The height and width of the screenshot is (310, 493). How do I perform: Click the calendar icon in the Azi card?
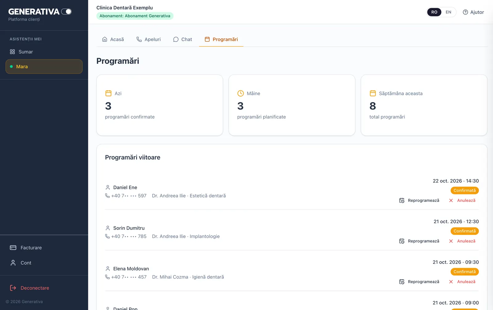(108, 93)
